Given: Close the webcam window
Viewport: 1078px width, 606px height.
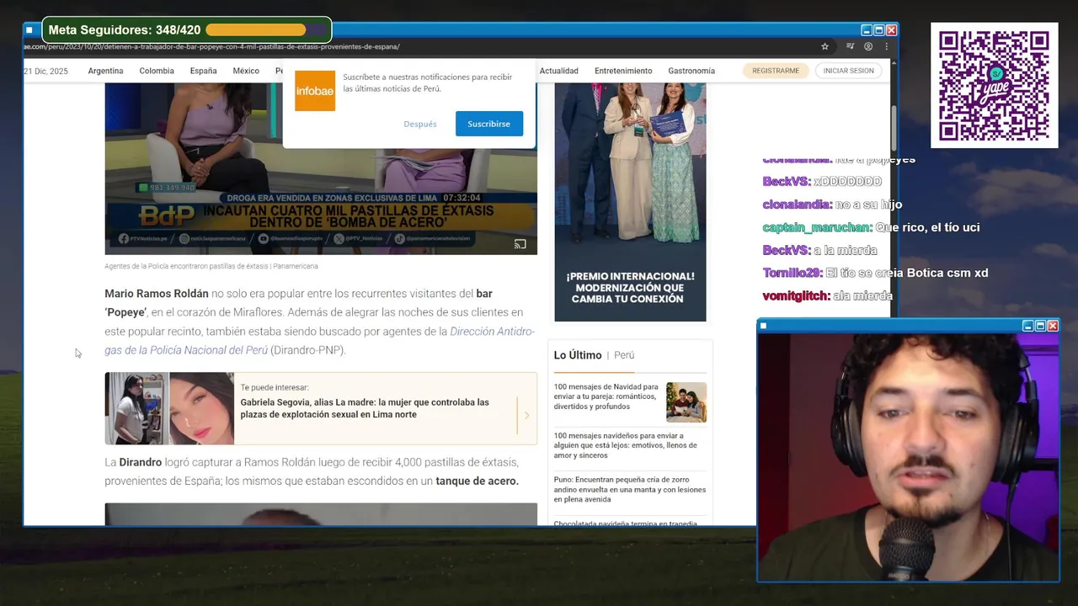Looking at the screenshot, I should (1053, 326).
